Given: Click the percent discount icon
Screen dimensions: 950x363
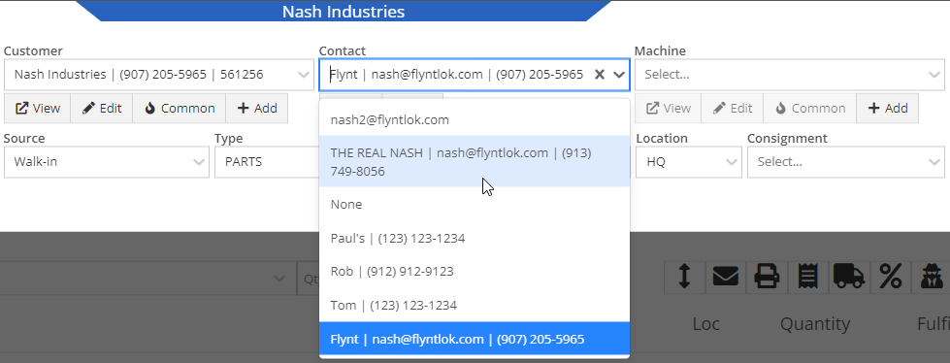Looking at the screenshot, I should coord(891,278).
